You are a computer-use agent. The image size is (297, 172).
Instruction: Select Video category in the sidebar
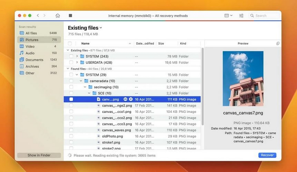(39, 46)
